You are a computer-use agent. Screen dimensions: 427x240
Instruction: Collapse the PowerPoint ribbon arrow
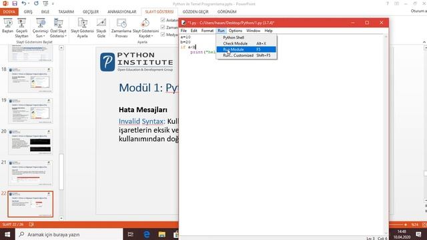[424, 42]
